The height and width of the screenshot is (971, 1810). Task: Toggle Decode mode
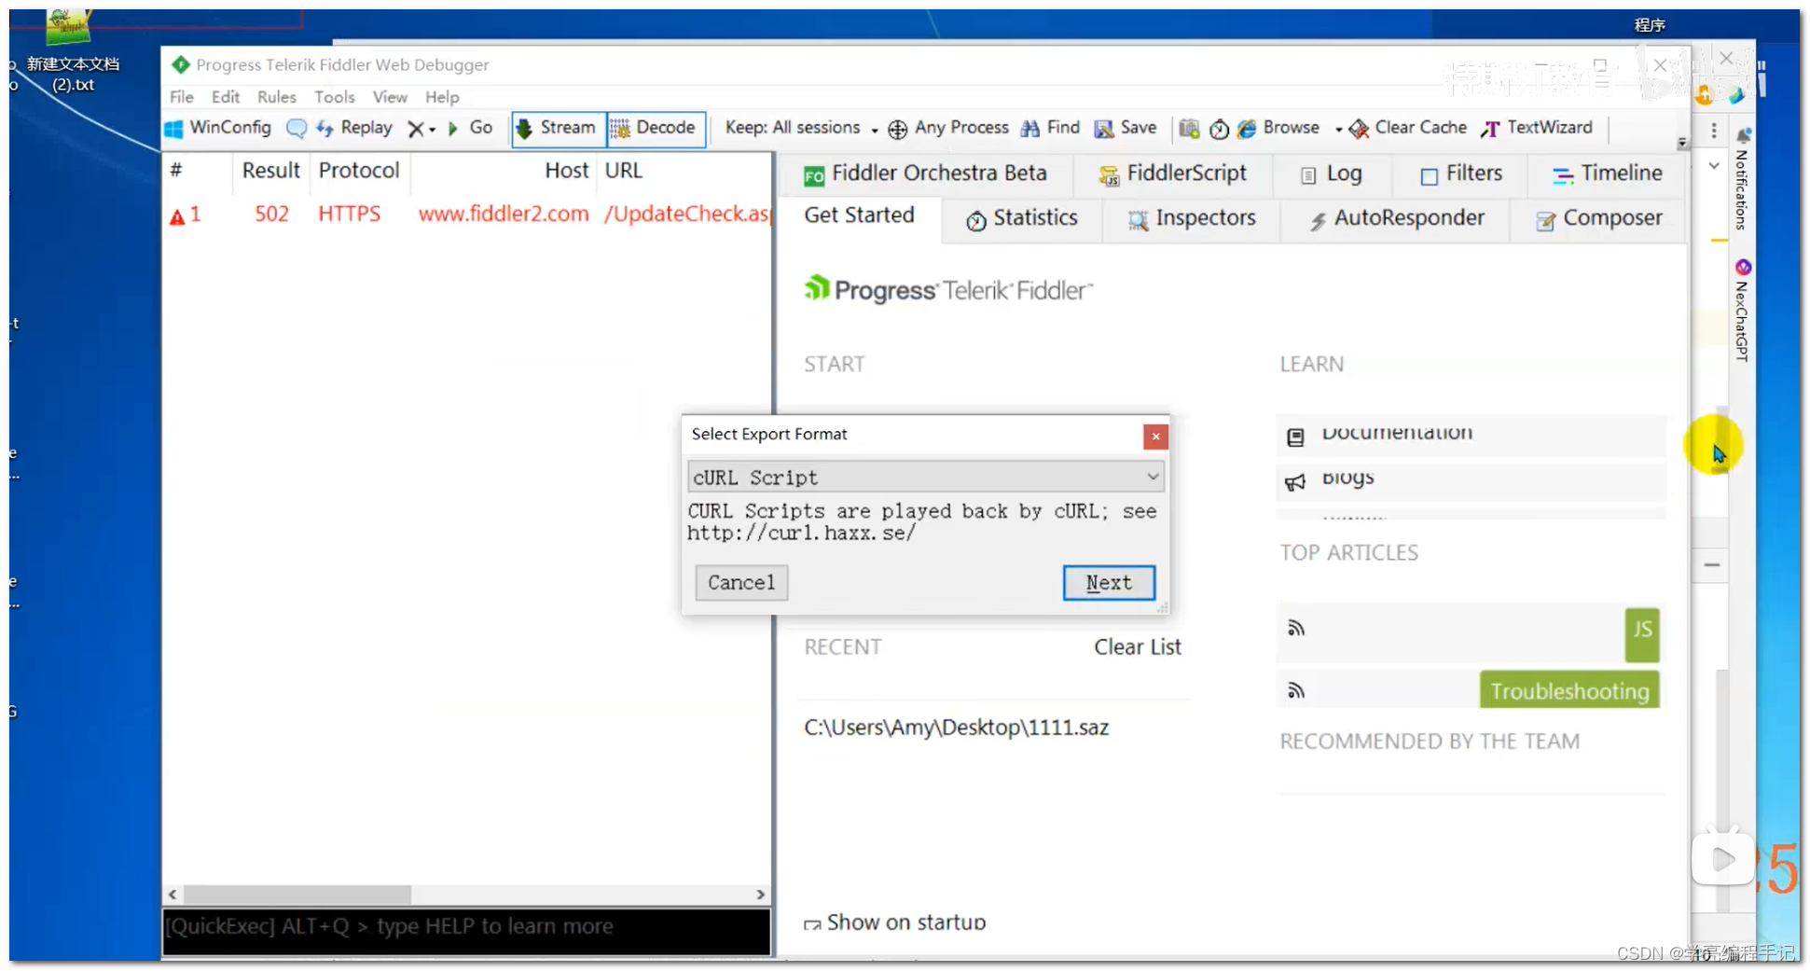[655, 128]
